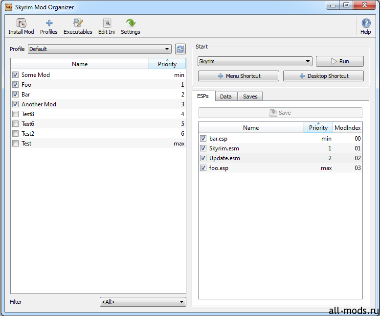Uncheck the foo.esp plugin checkbox
380x316 pixels.
(x=203, y=168)
